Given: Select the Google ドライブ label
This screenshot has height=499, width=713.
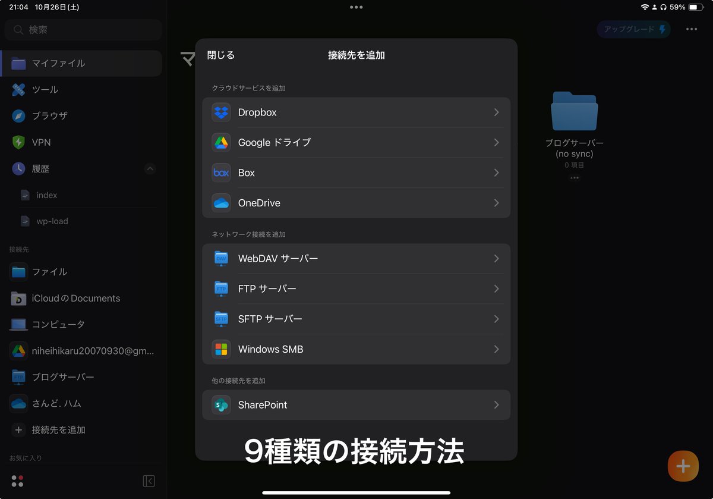Looking at the screenshot, I should 275,143.
